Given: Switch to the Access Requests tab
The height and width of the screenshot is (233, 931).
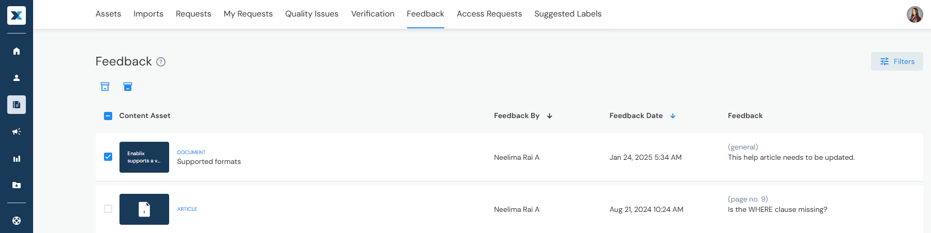Looking at the screenshot, I should click(x=489, y=14).
